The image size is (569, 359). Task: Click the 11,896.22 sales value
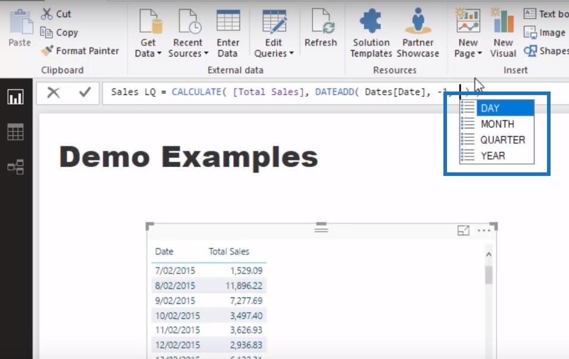click(x=244, y=285)
